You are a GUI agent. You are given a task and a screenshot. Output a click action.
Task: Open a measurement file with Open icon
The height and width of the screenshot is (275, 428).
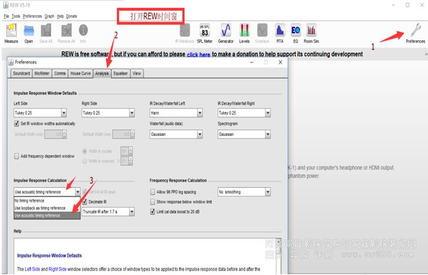pos(29,32)
